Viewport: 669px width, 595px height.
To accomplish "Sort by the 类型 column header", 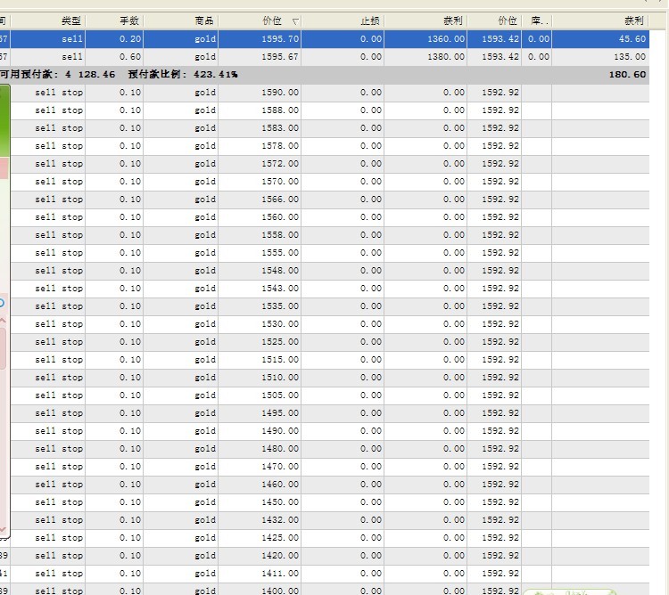I will pyautogui.click(x=48, y=20).
